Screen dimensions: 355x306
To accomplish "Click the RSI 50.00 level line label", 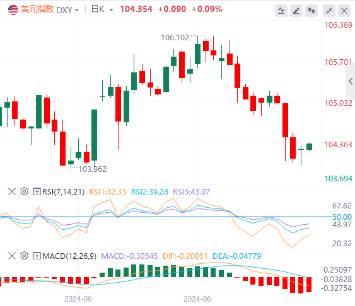I will coord(342,217).
